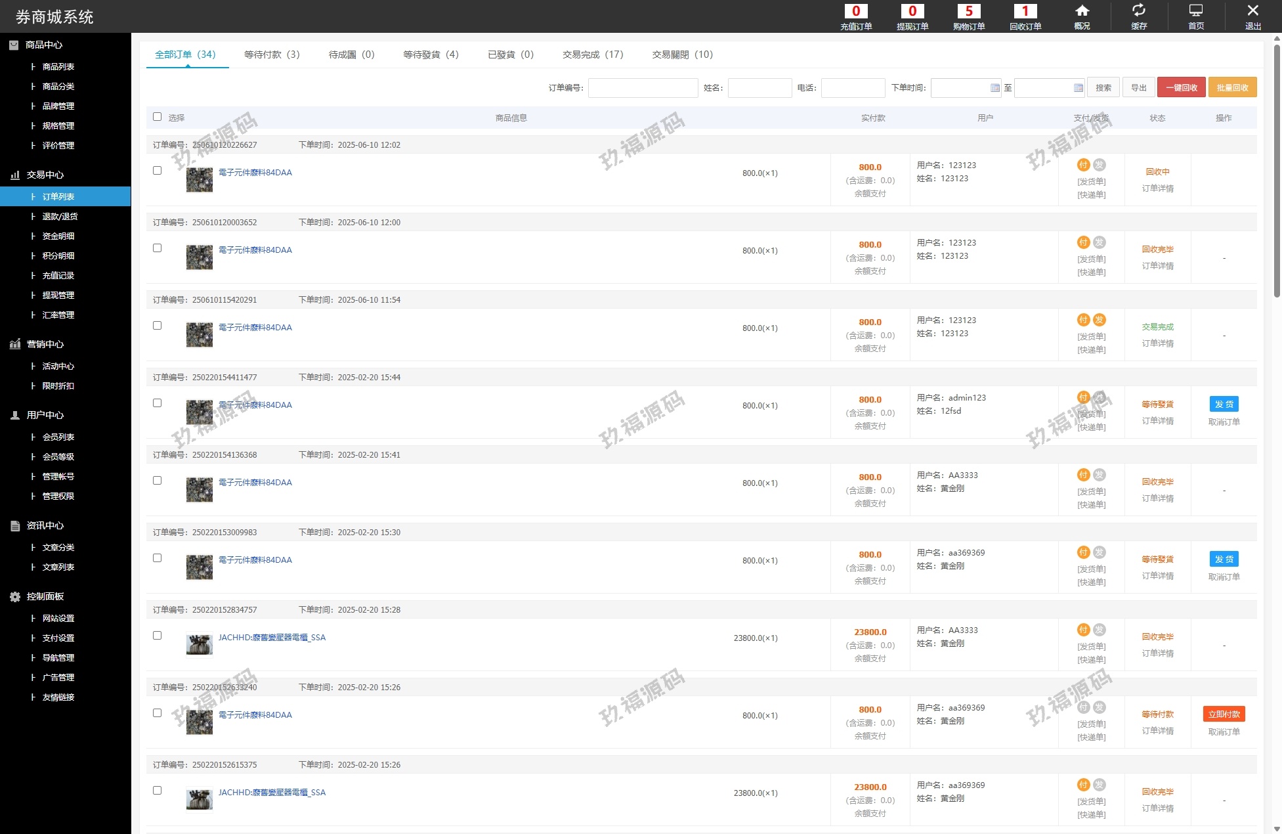Click calendar icon in start date field
Image resolution: width=1282 pixels, height=834 pixels.
click(x=994, y=88)
